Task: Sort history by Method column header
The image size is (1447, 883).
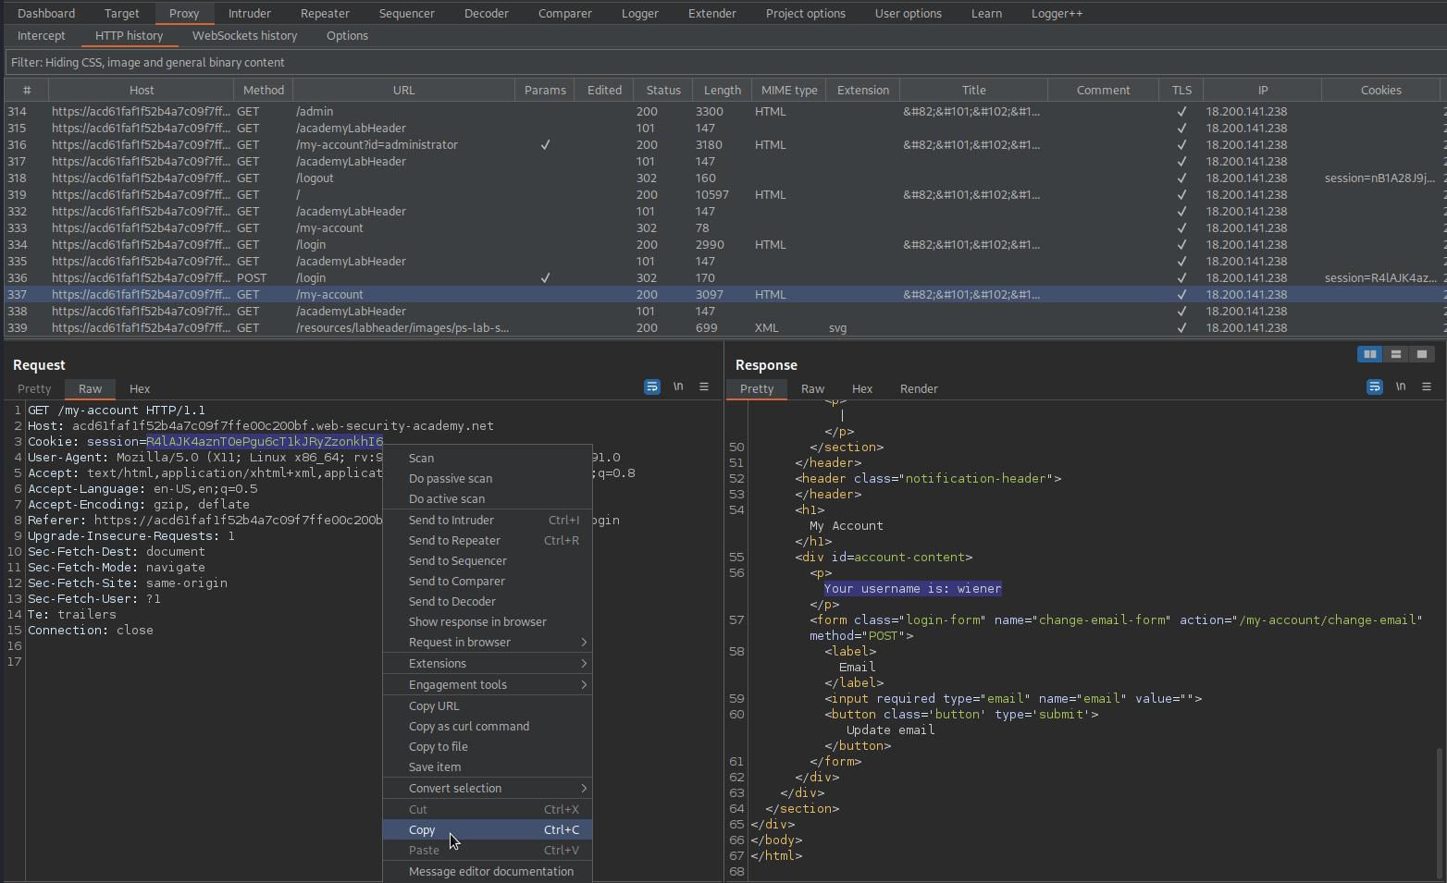Action: 264,90
